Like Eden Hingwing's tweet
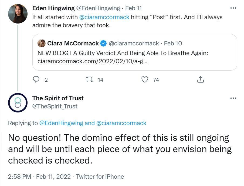244x186 pixels. tap(145, 79)
